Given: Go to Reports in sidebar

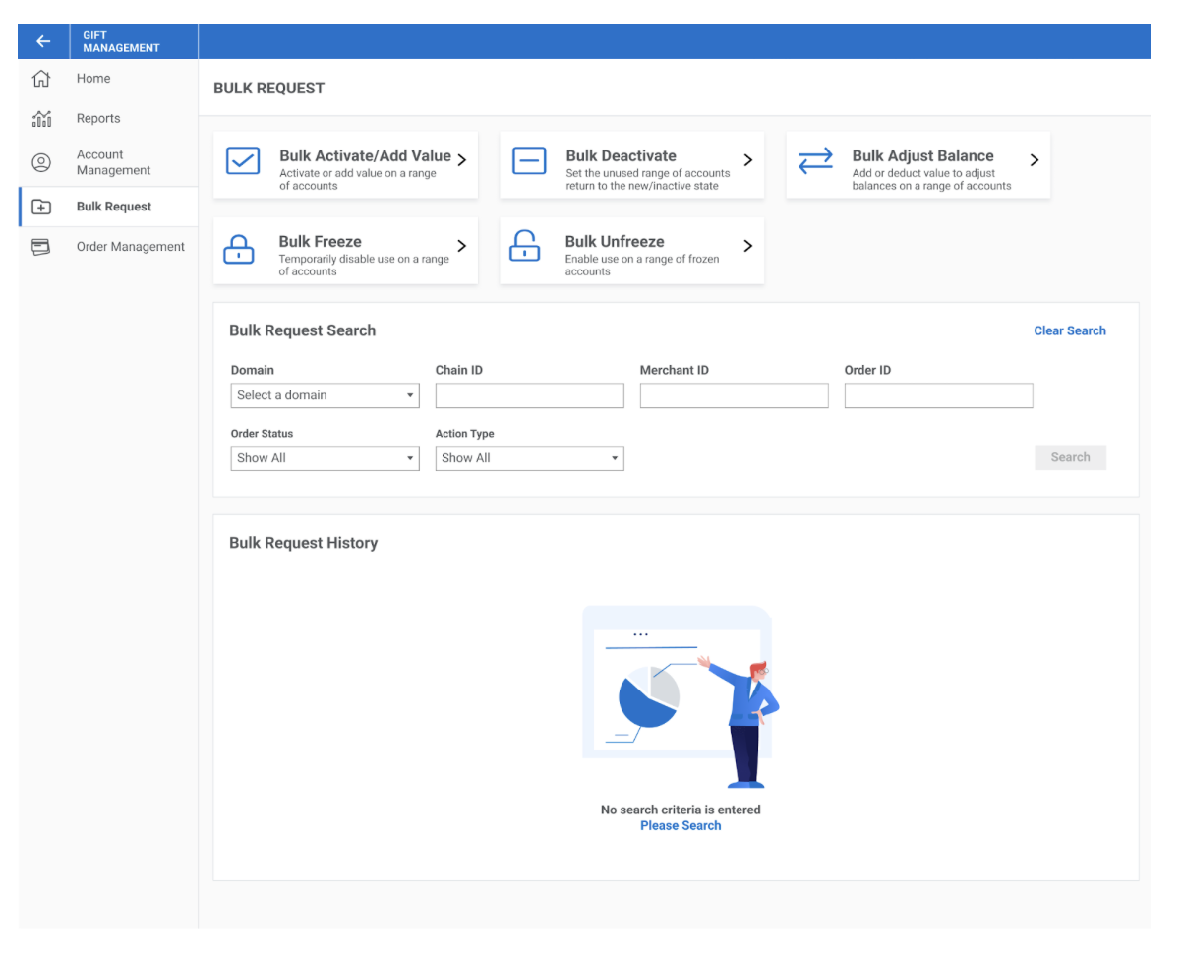Looking at the screenshot, I should 98,119.
